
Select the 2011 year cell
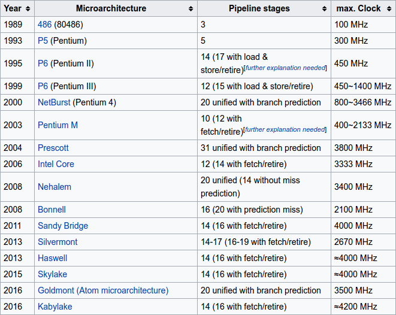click(17, 226)
